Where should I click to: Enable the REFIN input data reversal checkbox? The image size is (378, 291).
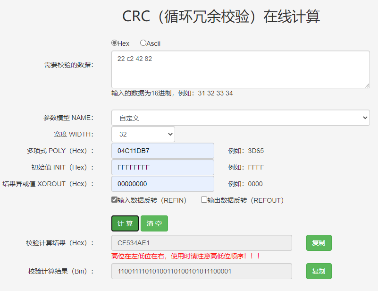tap(113, 199)
